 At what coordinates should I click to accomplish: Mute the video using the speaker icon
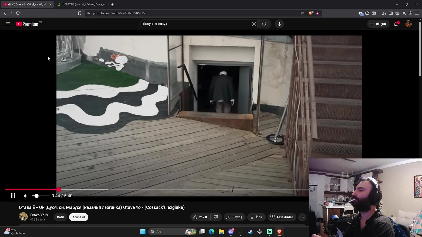[25, 196]
